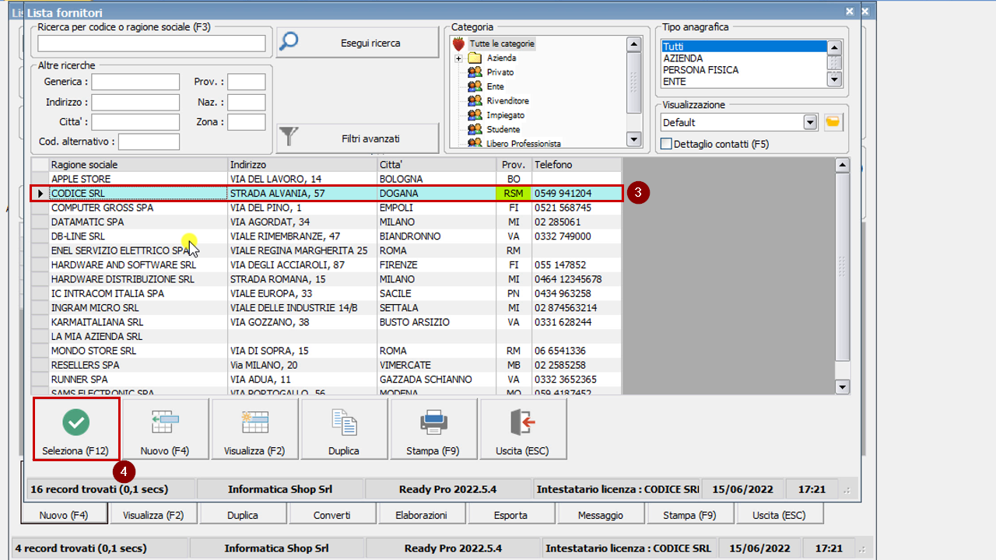The height and width of the screenshot is (560, 996).
Task: Click the supplier grid scroll-down arrow
Action: 842,387
